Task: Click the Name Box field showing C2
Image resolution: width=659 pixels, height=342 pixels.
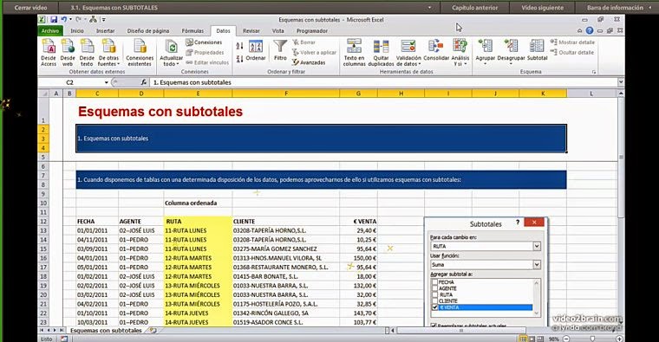Action: pyautogui.click(x=70, y=82)
